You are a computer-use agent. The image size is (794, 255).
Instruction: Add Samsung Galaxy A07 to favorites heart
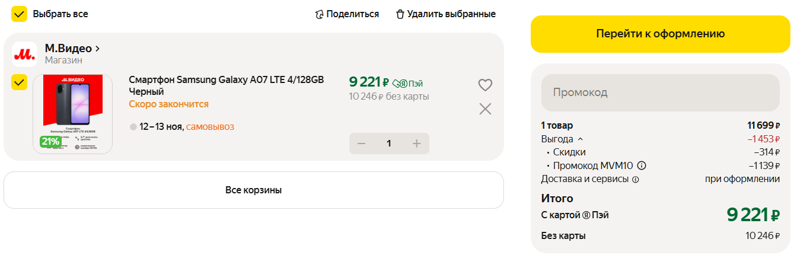click(485, 85)
